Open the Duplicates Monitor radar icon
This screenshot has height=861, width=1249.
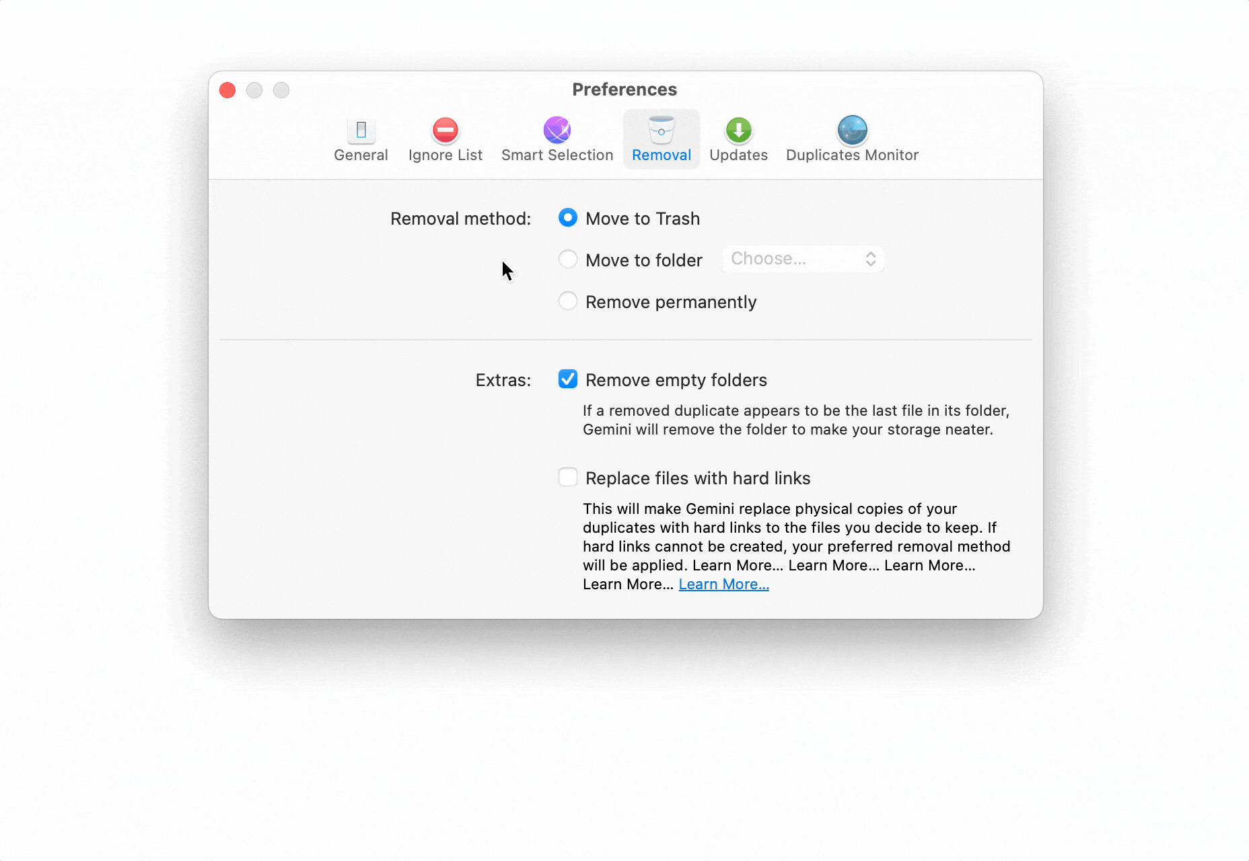click(x=852, y=130)
